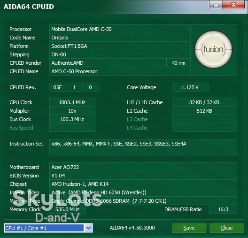Click the Core Voltage label
The image size is (248, 238).
pos(141,87)
